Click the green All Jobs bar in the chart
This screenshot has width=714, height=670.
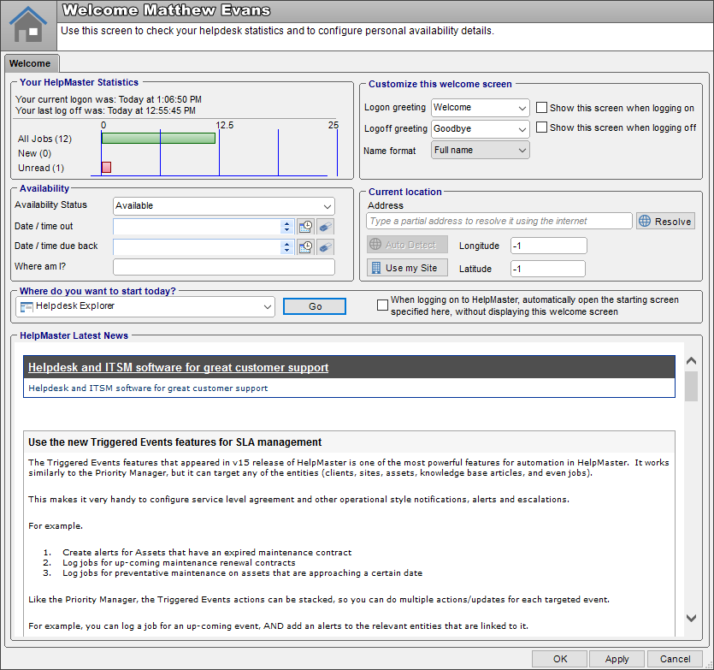coord(158,138)
